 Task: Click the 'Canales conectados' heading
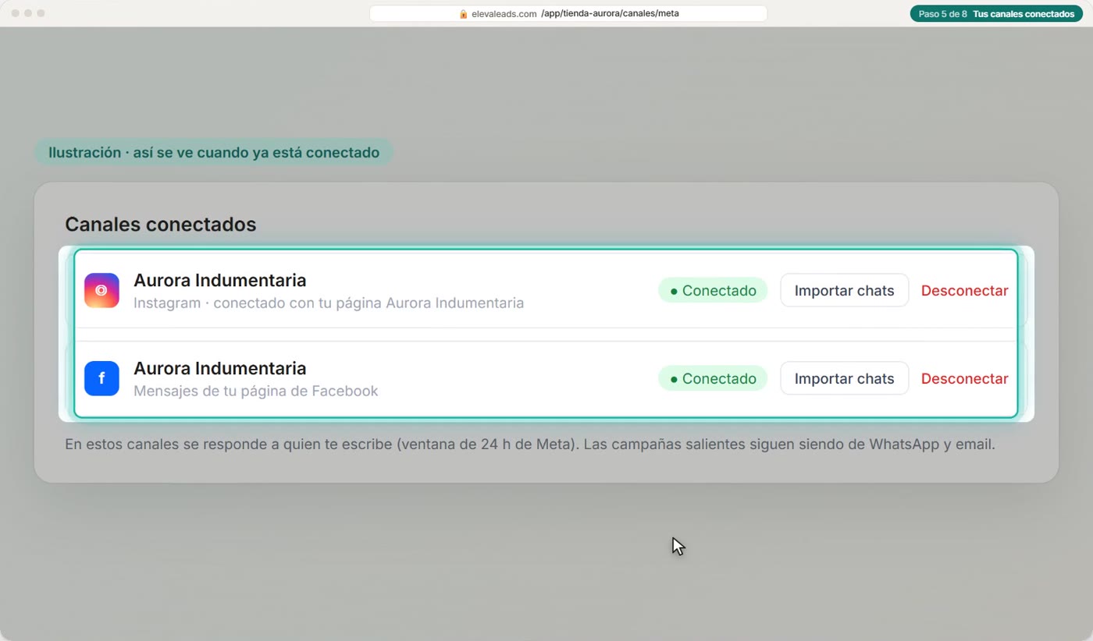[161, 225]
